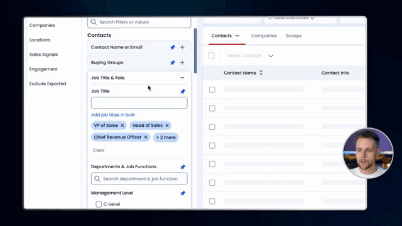The height and width of the screenshot is (226, 402).
Task: Remove the Head of Sales tag
Action: coord(167,126)
